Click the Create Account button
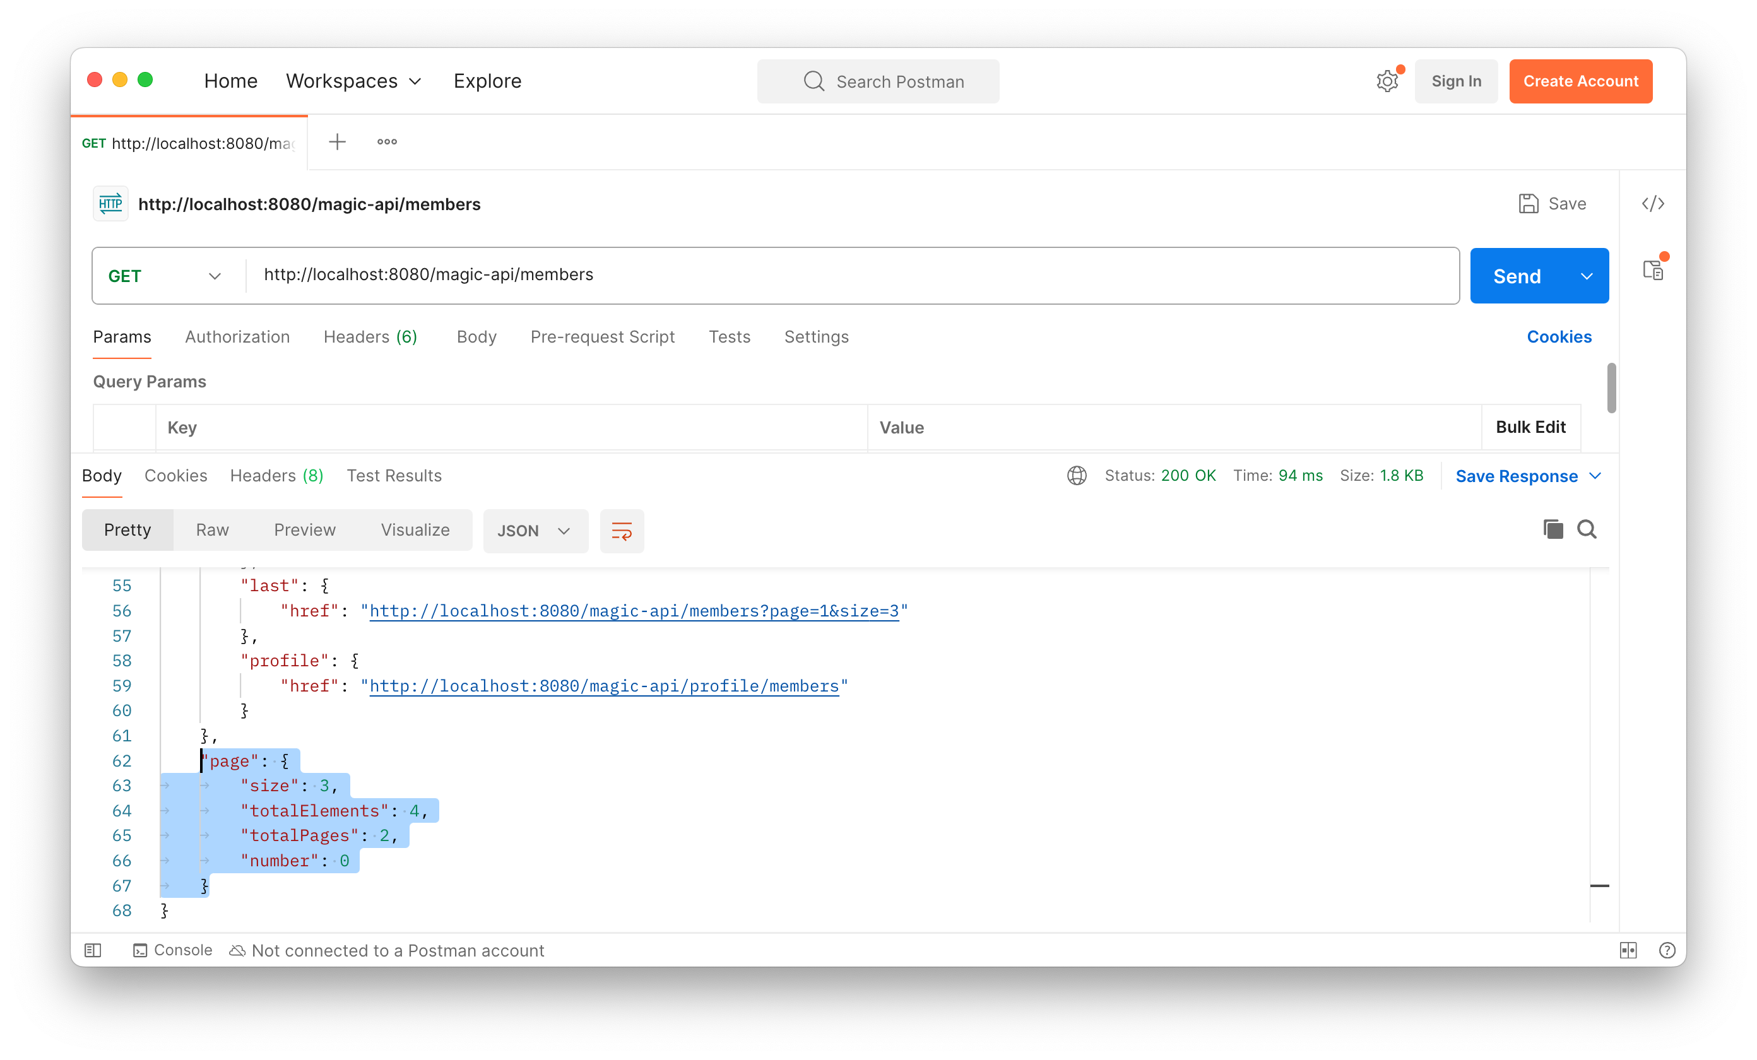This screenshot has height=1060, width=1757. tap(1580, 81)
